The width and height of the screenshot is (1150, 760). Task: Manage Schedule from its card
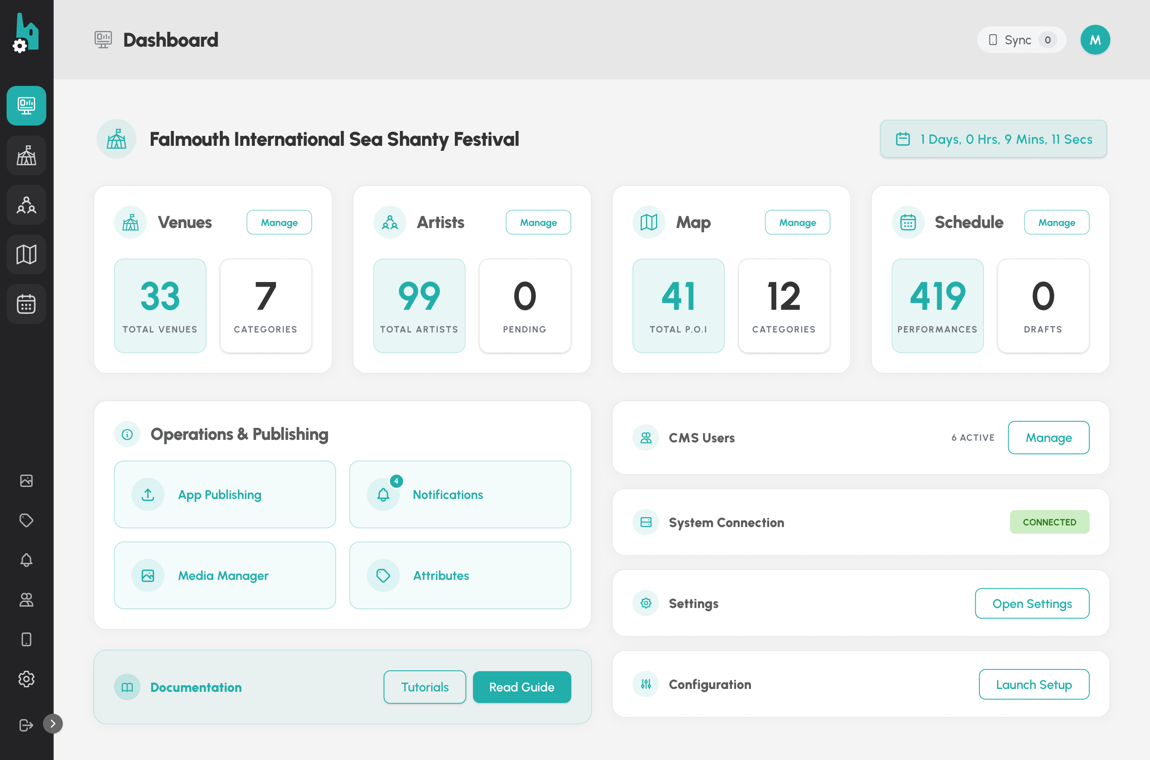click(x=1057, y=223)
